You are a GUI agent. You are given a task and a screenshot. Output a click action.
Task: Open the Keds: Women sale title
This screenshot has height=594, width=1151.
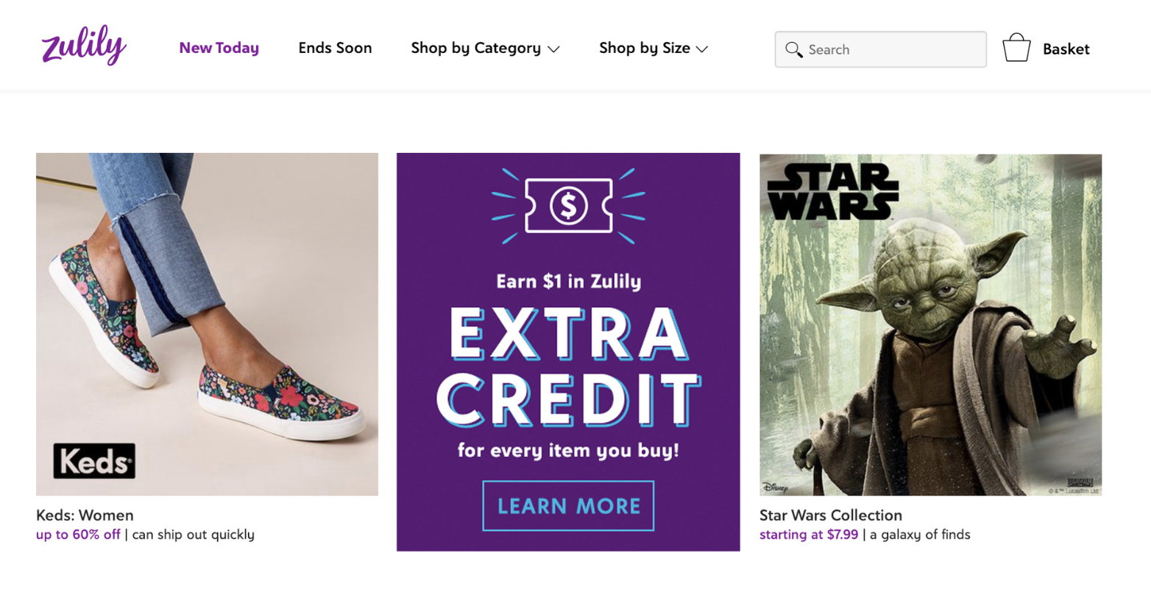pyautogui.click(x=85, y=515)
